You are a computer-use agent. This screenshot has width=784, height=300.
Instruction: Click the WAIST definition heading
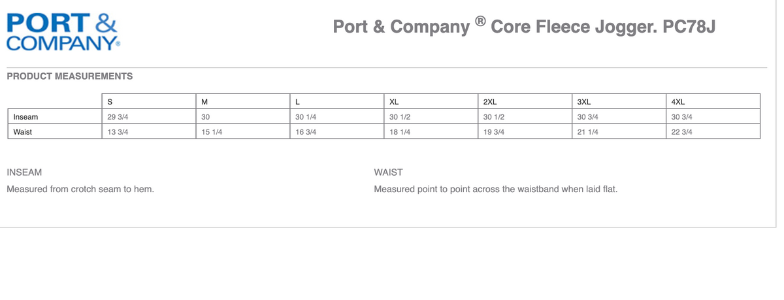(388, 173)
